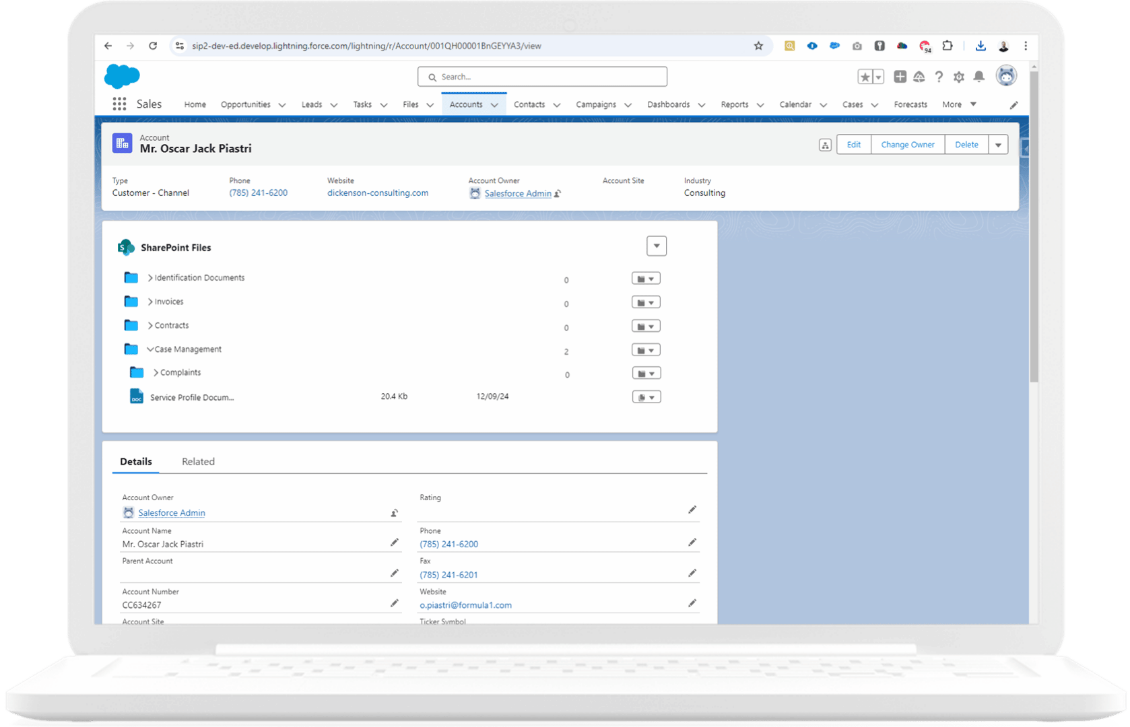Open the global actions plus icon

900,77
